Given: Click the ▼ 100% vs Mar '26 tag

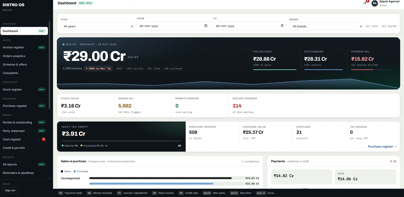Looking at the screenshot, I should click(x=98, y=69).
